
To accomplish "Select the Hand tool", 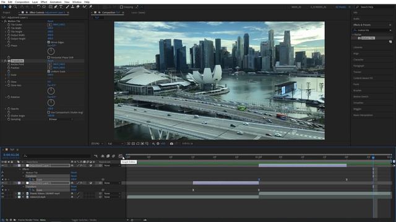I will (x=10, y=7).
